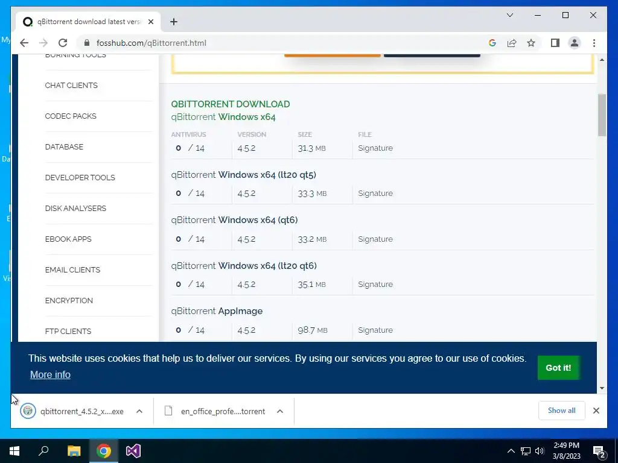
Task: Open Visual Studio from the taskbar
Action: coord(133,451)
